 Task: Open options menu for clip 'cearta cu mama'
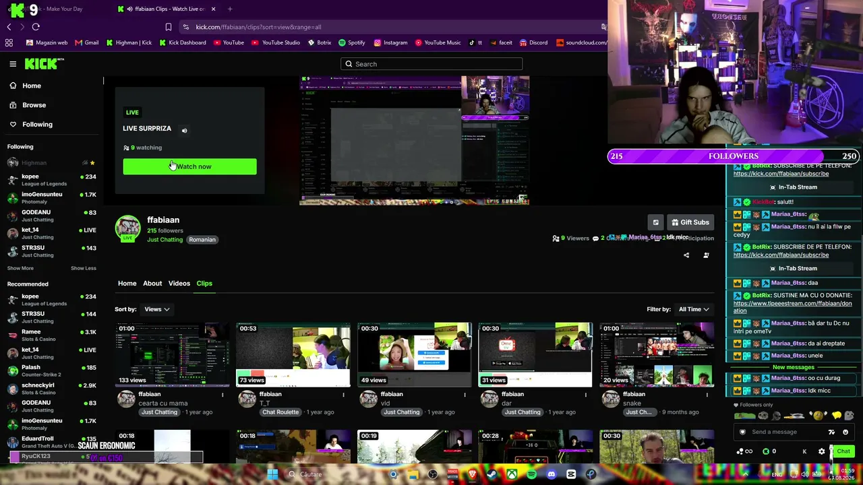click(222, 395)
